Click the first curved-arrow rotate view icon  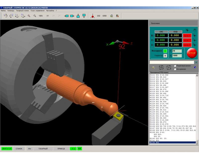pos(6,16)
